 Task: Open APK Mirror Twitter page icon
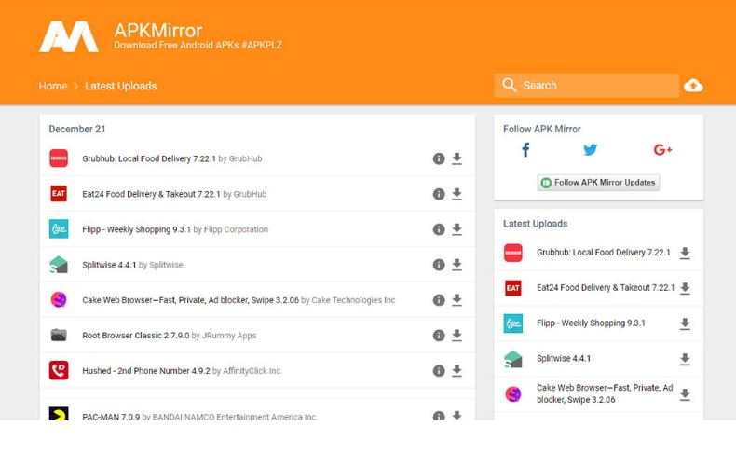coord(591,150)
